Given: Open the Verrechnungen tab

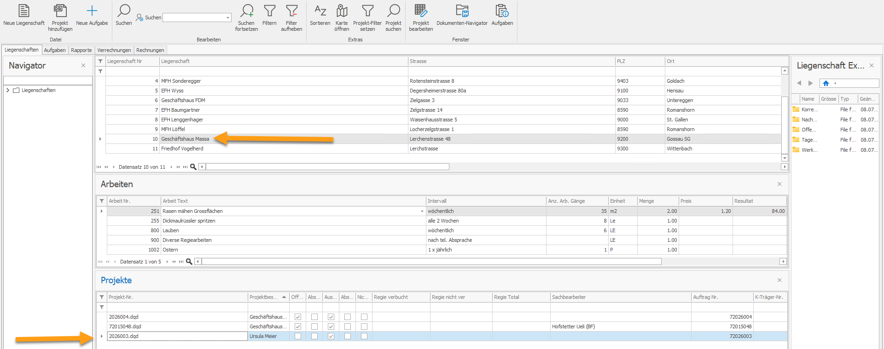Looking at the screenshot, I should tap(114, 50).
